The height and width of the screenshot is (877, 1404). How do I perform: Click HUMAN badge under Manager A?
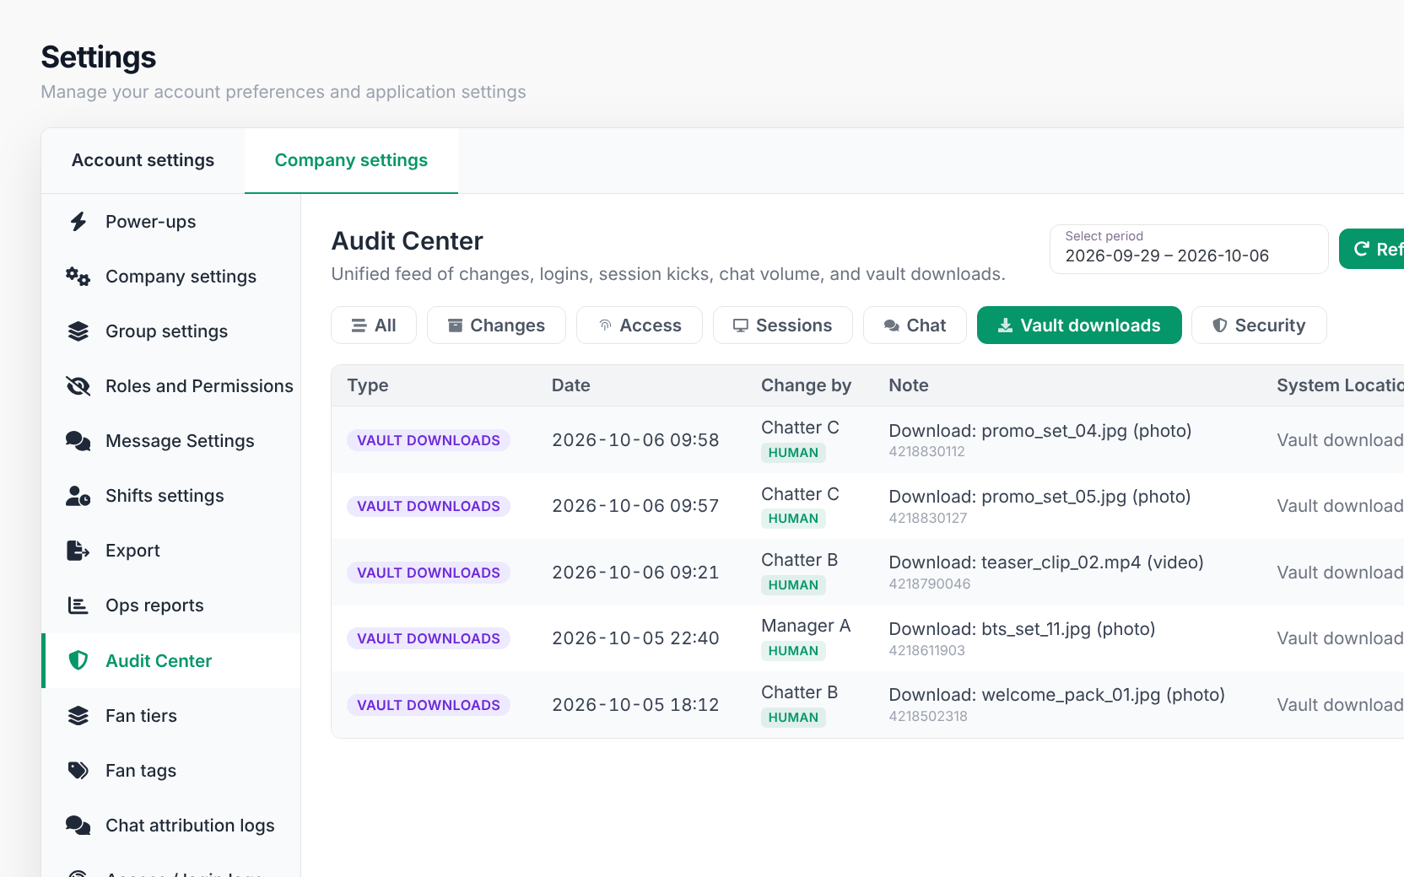(x=793, y=651)
